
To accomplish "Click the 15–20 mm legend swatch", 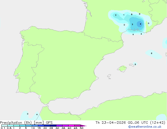I will tap(41, 126).
